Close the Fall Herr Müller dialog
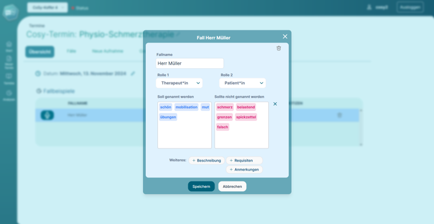This screenshot has height=224, width=434. (x=285, y=37)
